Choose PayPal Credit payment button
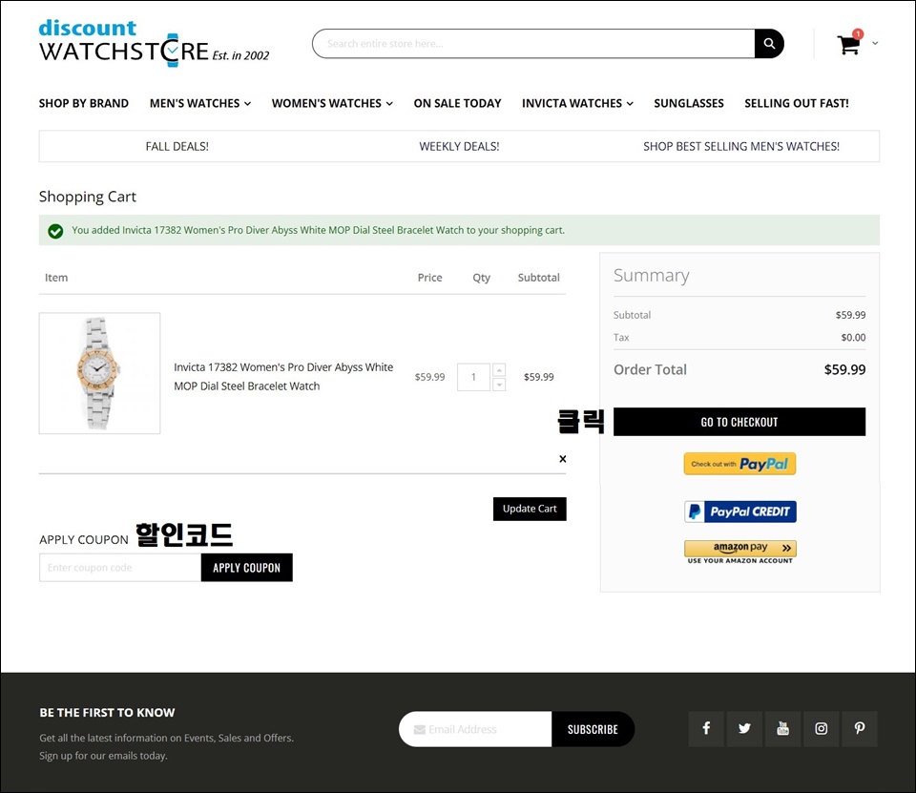Screen dimensions: 916x793 click(x=740, y=511)
